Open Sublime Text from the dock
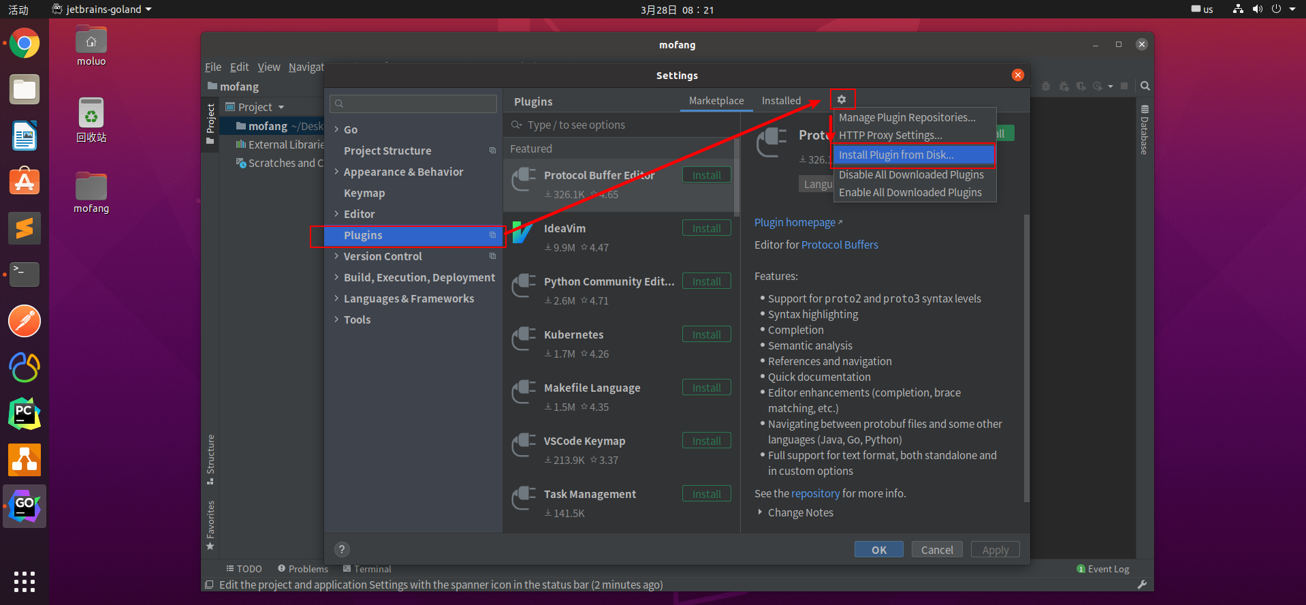1306x605 pixels. [25, 228]
